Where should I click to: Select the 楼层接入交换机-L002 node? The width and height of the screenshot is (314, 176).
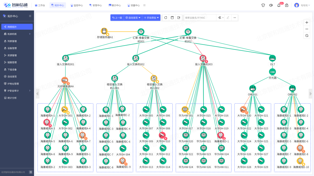click(154, 78)
